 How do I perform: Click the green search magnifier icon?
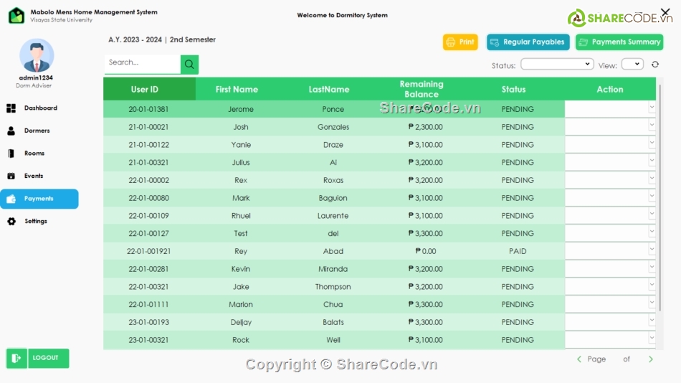click(189, 65)
